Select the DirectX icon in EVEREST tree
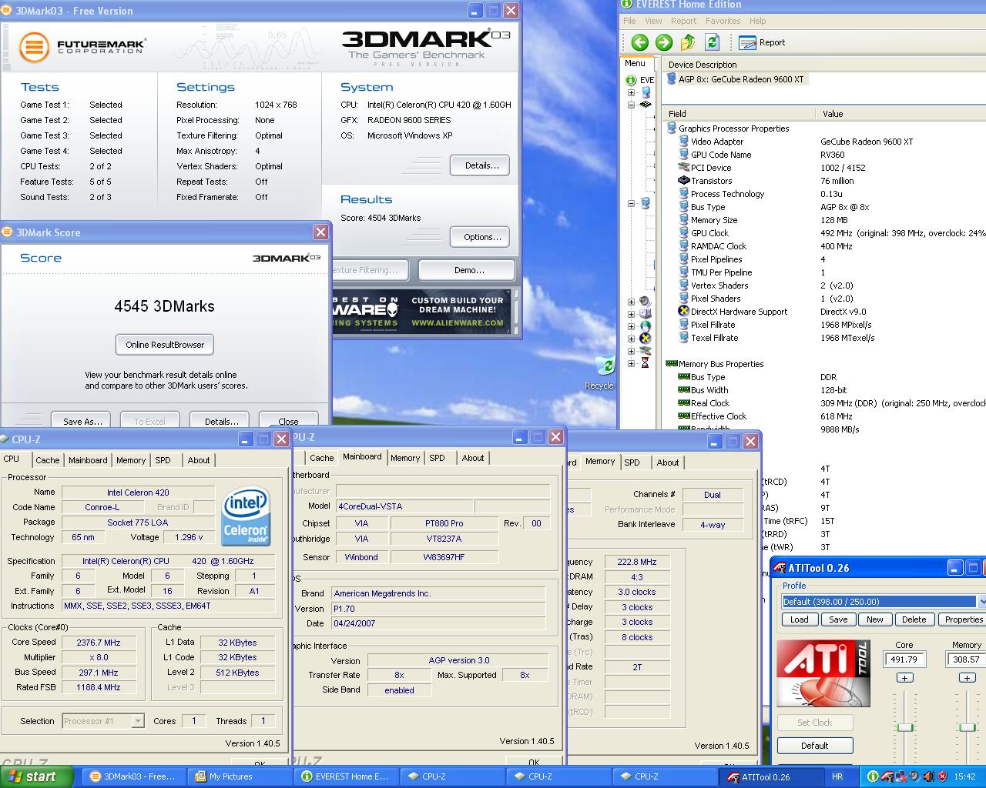Image resolution: width=986 pixels, height=788 pixels. (646, 339)
